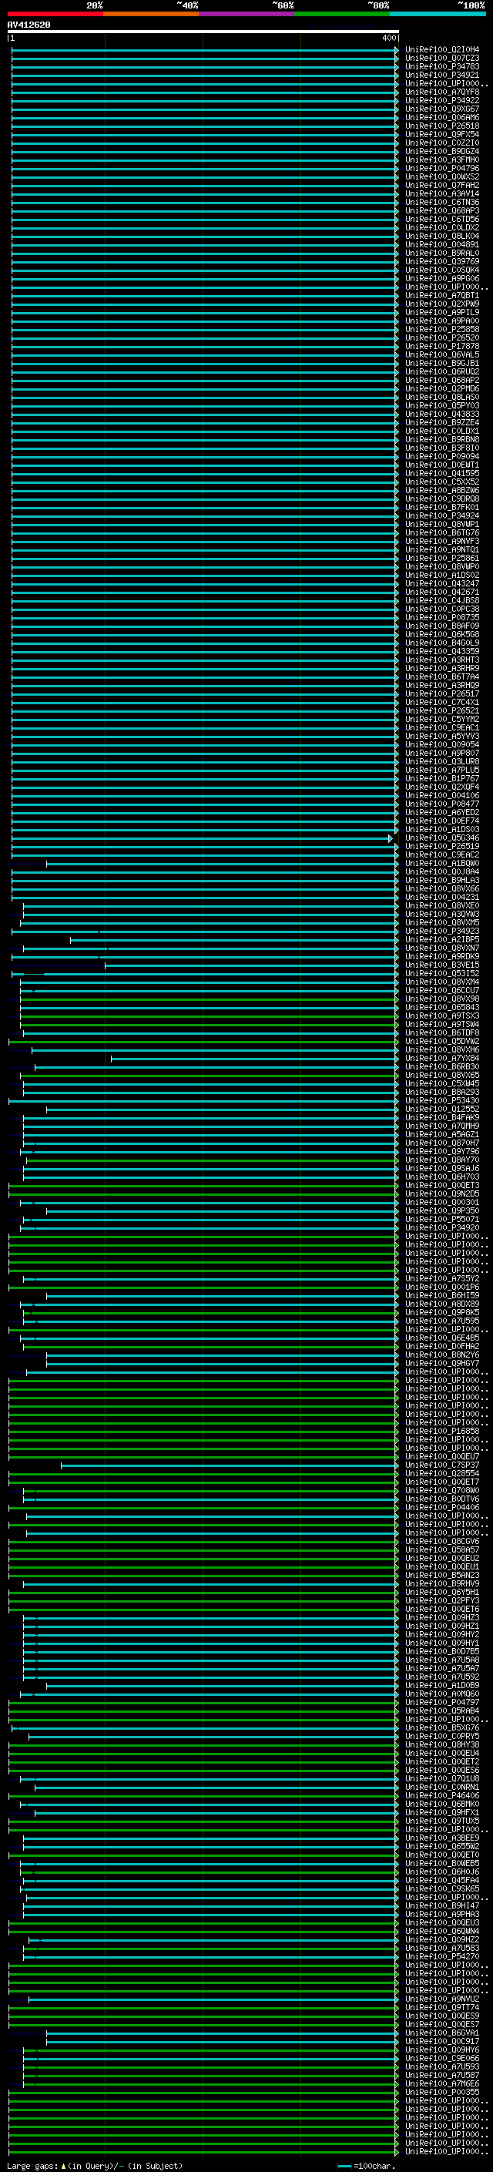Open hit UniRef100_Q2I0H4
Viewport: 493px width, 2172px height.
tap(442, 50)
